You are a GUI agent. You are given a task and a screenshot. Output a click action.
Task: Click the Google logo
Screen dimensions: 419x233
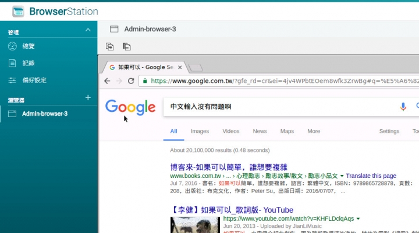pos(130,107)
